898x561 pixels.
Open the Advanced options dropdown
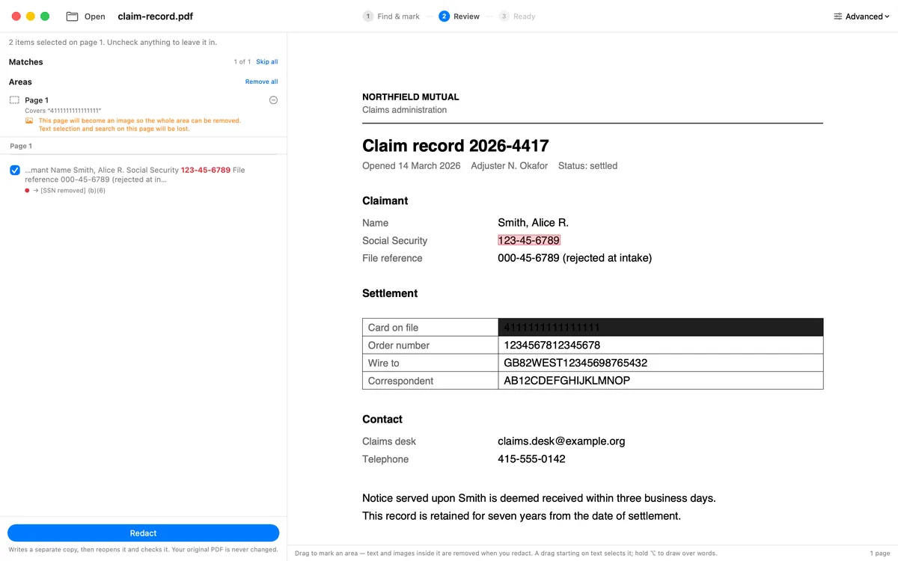[x=861, y=16]
